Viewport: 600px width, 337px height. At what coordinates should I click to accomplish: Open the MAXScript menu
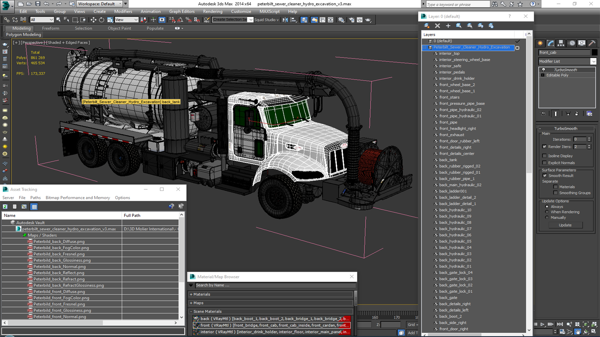click(x=269, y=12)
